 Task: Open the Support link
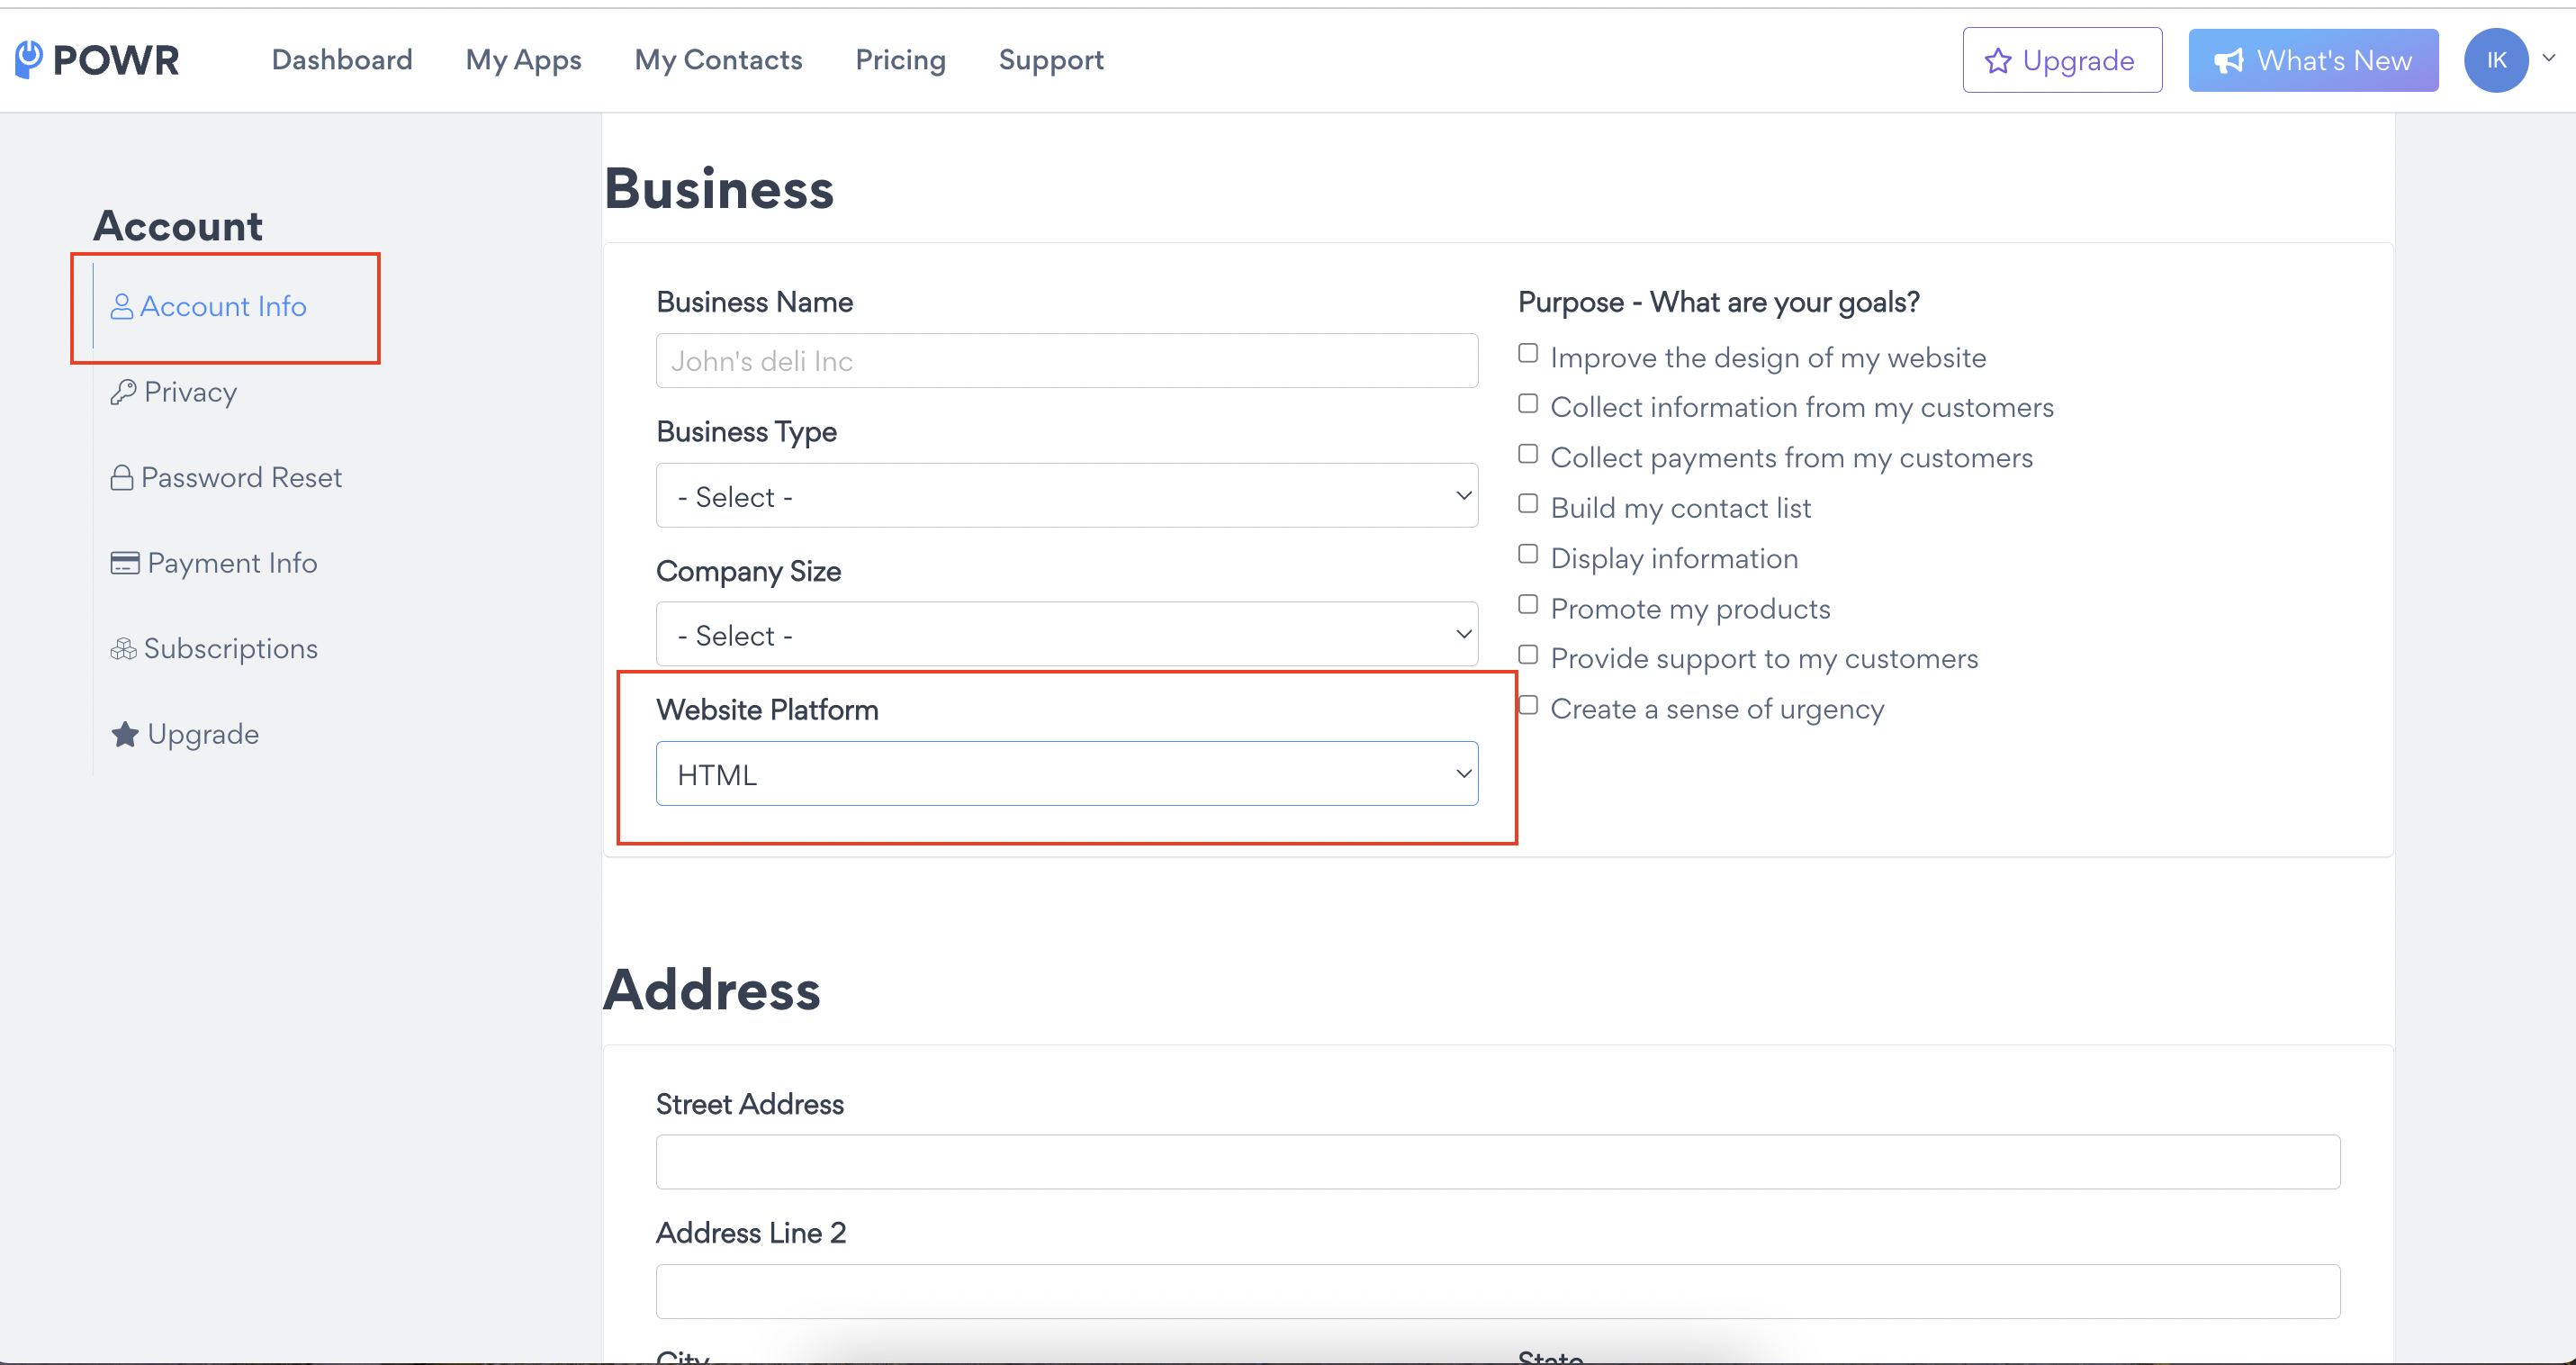coord(1051,60)
